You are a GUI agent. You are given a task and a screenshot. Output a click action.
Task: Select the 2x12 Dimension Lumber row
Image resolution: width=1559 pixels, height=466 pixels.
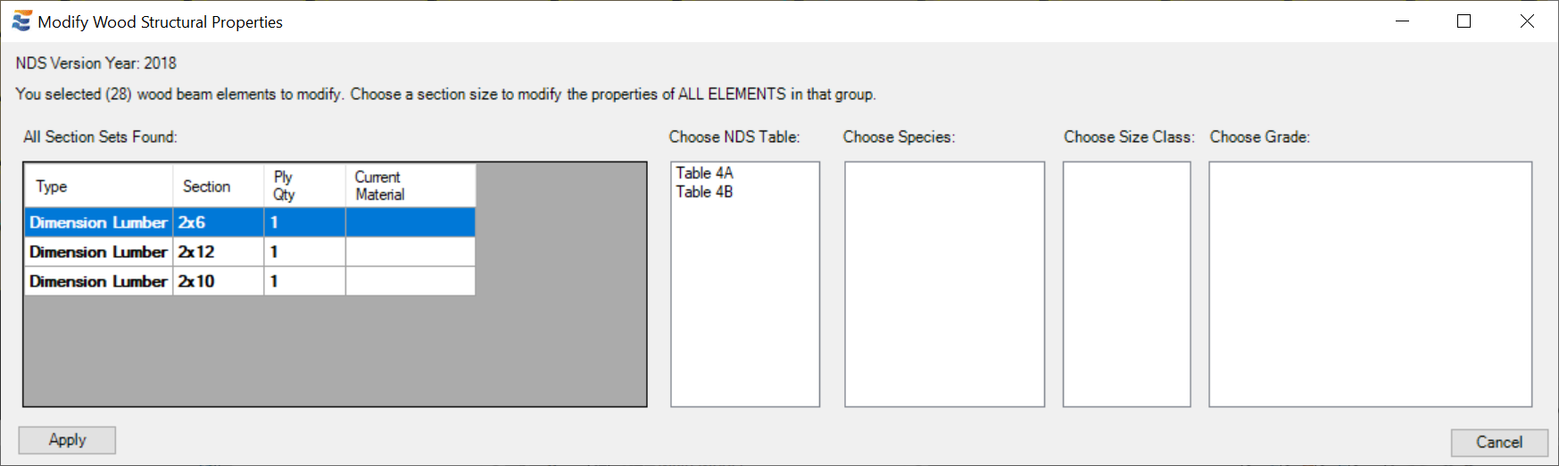[x=250, y=252]
